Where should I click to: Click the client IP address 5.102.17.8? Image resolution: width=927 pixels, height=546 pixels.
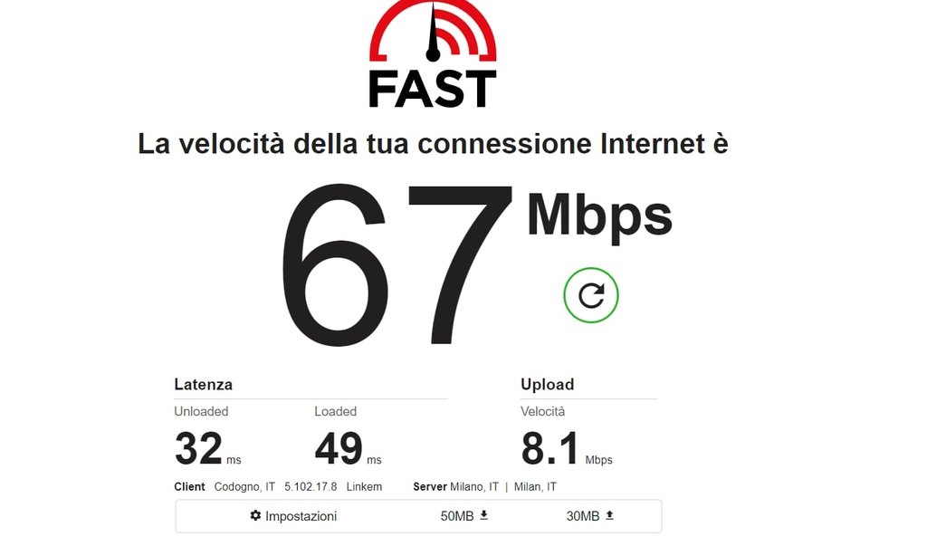(311, 487)
